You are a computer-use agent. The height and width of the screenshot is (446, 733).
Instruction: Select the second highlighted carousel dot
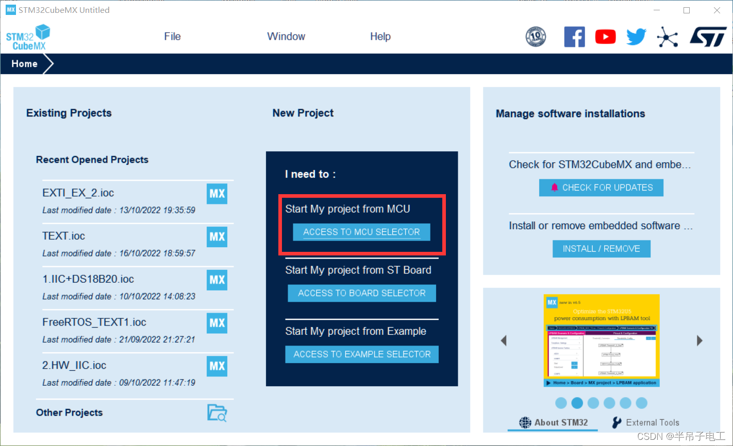(577, 403)
